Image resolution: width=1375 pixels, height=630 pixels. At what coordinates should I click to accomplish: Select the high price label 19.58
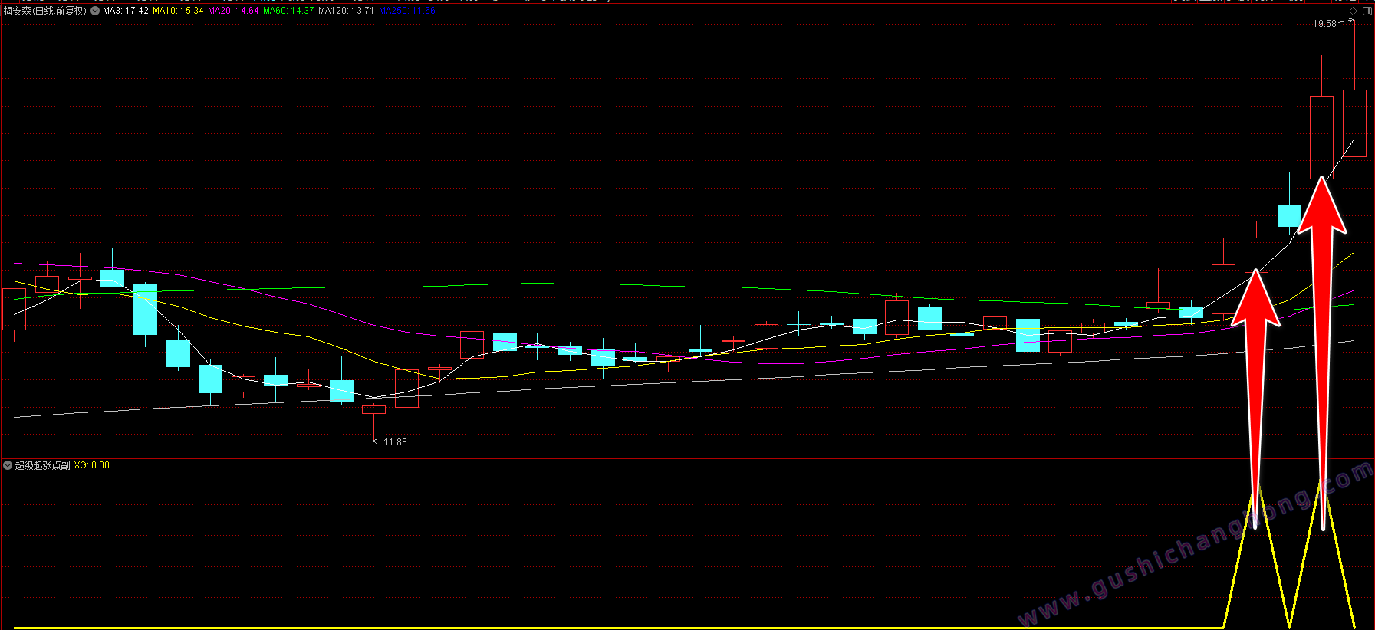[x=1324, y=24]
